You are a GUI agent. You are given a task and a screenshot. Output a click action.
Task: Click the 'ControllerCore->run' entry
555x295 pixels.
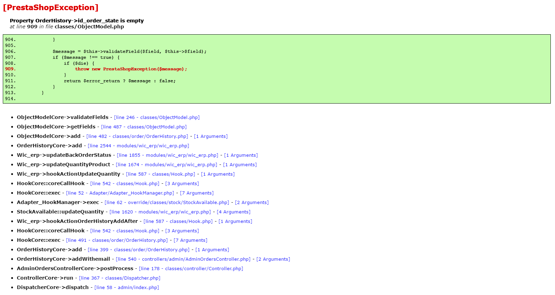(45, 278)
